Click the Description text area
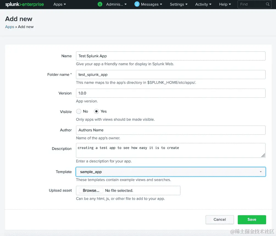276x236 pixels. (x=170, y=150)
